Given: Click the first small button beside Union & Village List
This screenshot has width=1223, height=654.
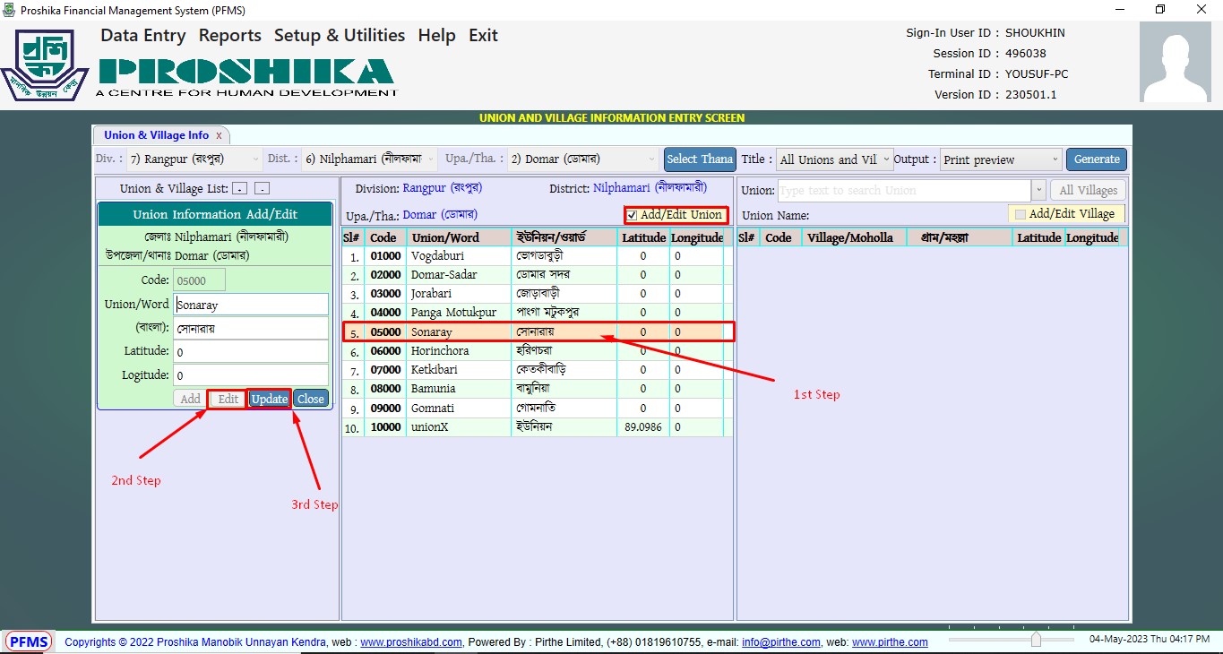Looking at the screenshot, I should coord(238,189).
